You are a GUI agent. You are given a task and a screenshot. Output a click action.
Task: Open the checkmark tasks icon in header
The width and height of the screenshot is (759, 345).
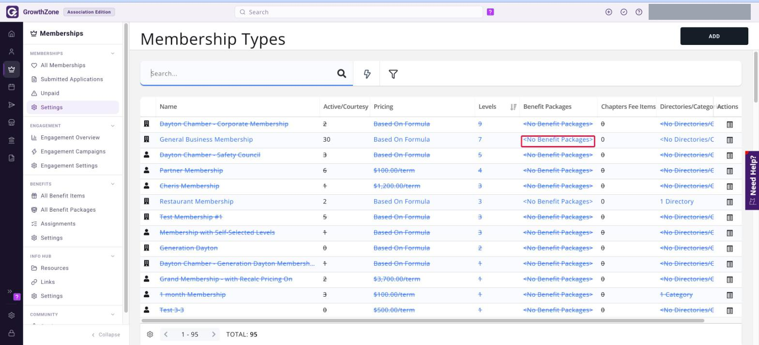click(x=624, y=12)
